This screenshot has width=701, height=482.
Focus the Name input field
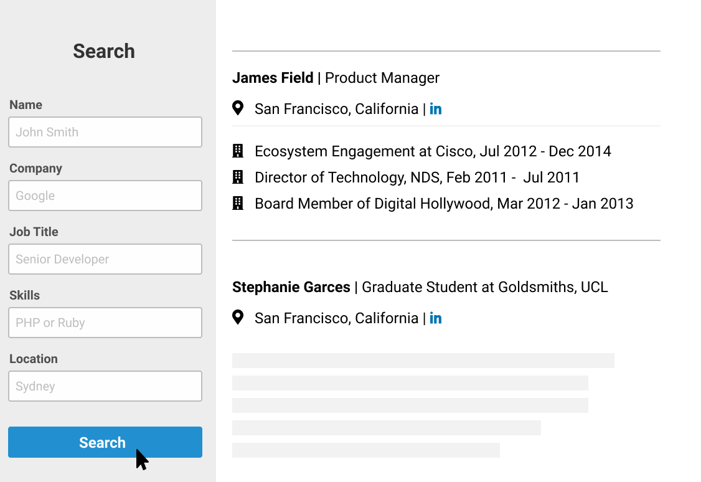click(105, 132)
